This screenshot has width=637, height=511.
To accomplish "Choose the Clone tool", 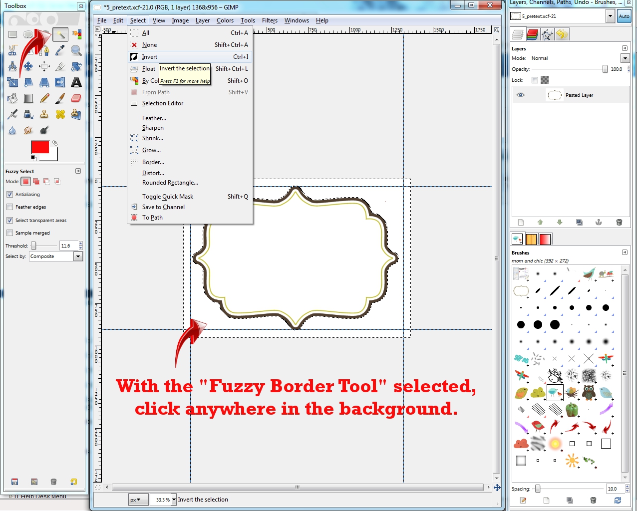I will point(44,114).
